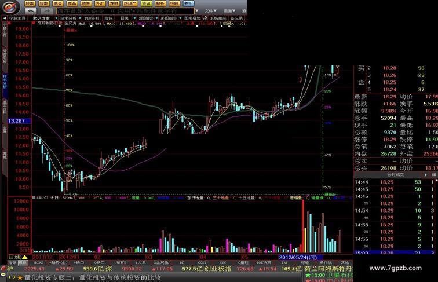Go forward with the right arrow button
Image resolution: width=438 pixels, height=282 pixels.
[x=46, y=11]
